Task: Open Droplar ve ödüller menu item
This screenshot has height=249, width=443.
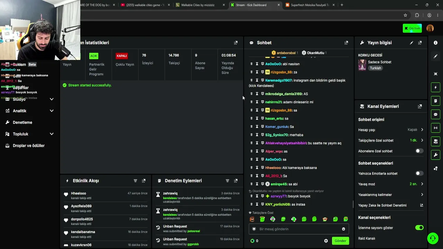Action: pos(29,146)
